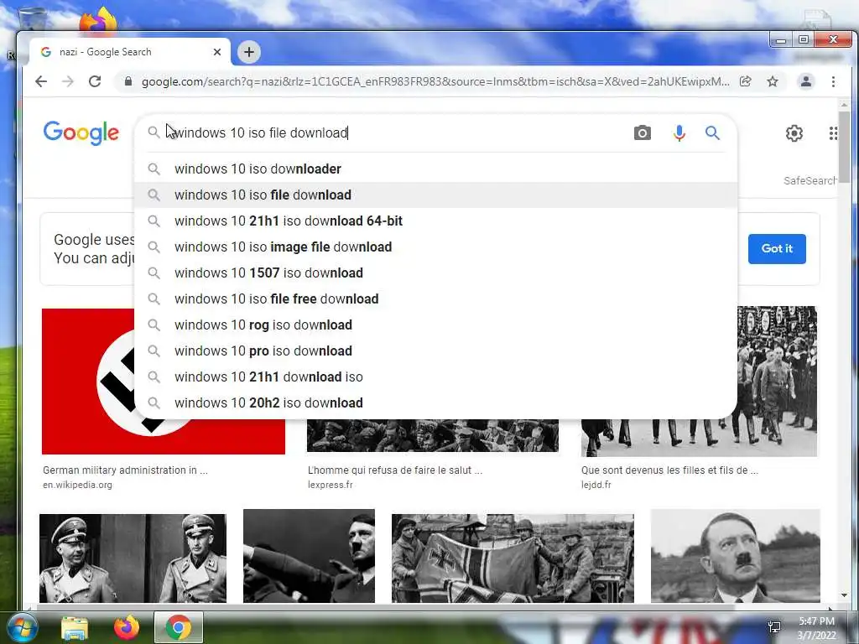Click the scrollbar down arrow

point(844,595)
